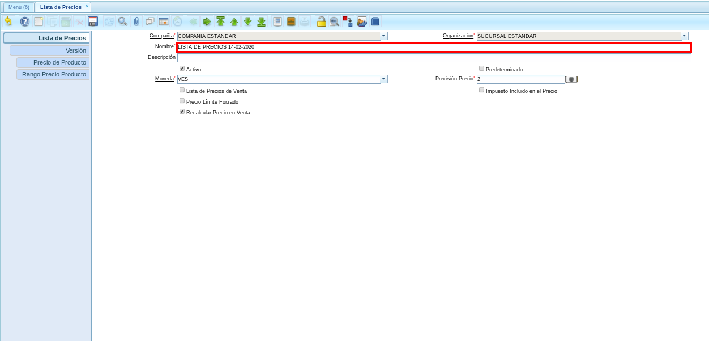This screenshot has width=709, height=341.
Task: Click the Undo changes arrow icon
Action: (x=8, y=22)
